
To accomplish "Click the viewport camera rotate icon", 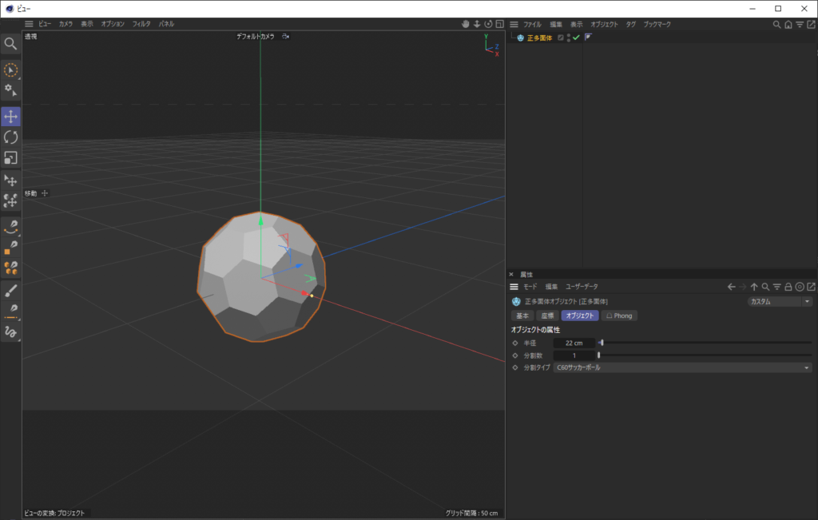I will pyautogui.click(x=489, y=24).
